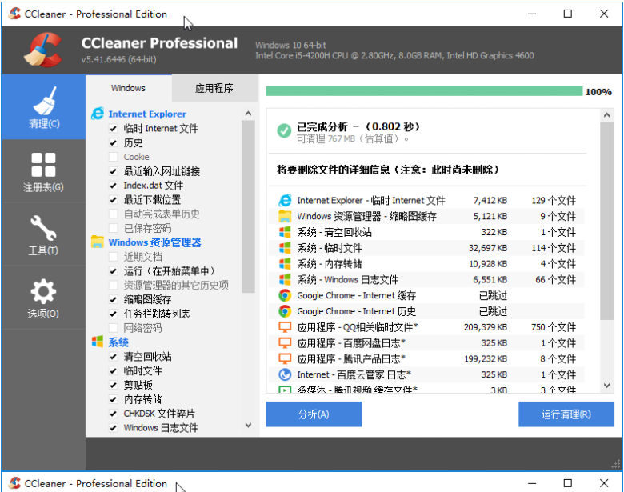This screenshot has height=492, width=624.
Task: Check the 近期文档 checkbox
Action: pos(114,257)
